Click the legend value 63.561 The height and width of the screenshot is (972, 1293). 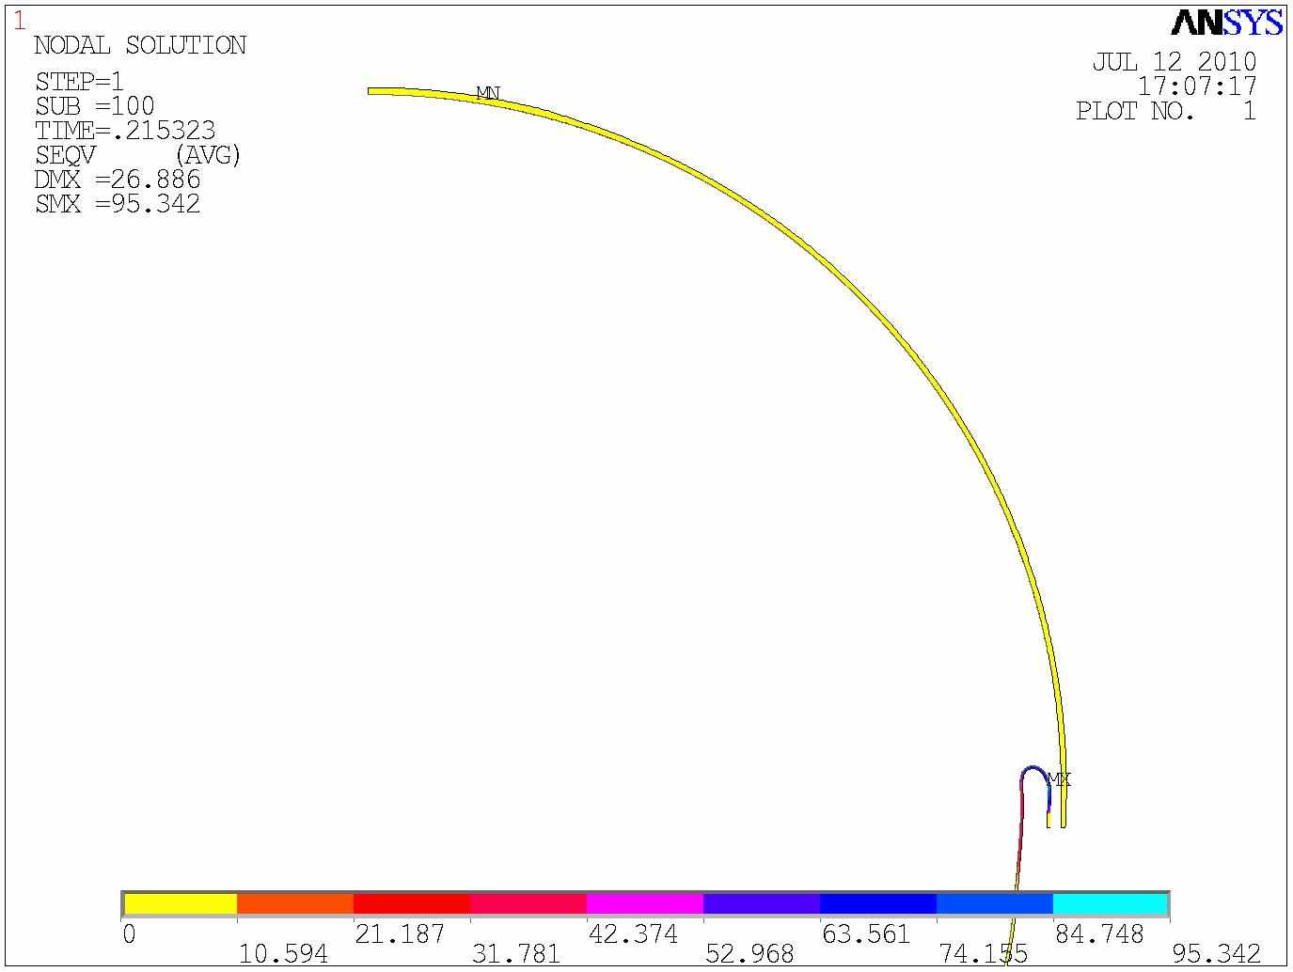(x=866, y=934)
